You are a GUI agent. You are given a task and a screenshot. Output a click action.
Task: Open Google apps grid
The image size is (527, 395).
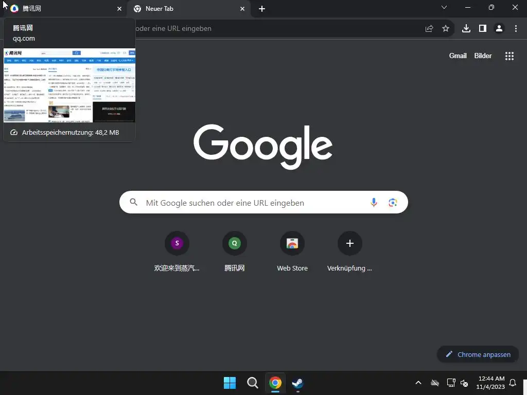coord(509,56)
